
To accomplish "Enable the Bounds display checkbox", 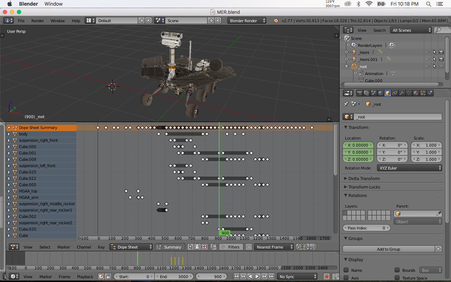I will click(397, 270).
